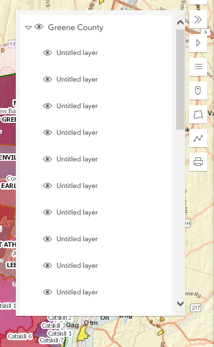This screenshot has height=347, width=214.
Task: Select the polyline measure tool
Action: click(198, 138)
